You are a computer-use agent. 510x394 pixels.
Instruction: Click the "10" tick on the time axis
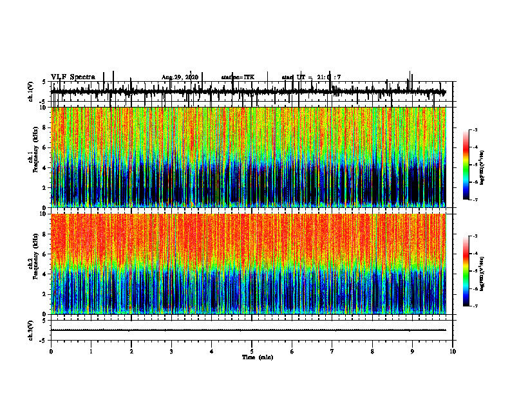(453, 352)
